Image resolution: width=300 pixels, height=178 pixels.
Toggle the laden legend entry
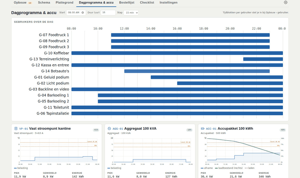[249, 168]
